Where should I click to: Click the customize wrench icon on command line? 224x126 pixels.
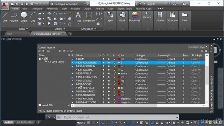pos(54,117)
